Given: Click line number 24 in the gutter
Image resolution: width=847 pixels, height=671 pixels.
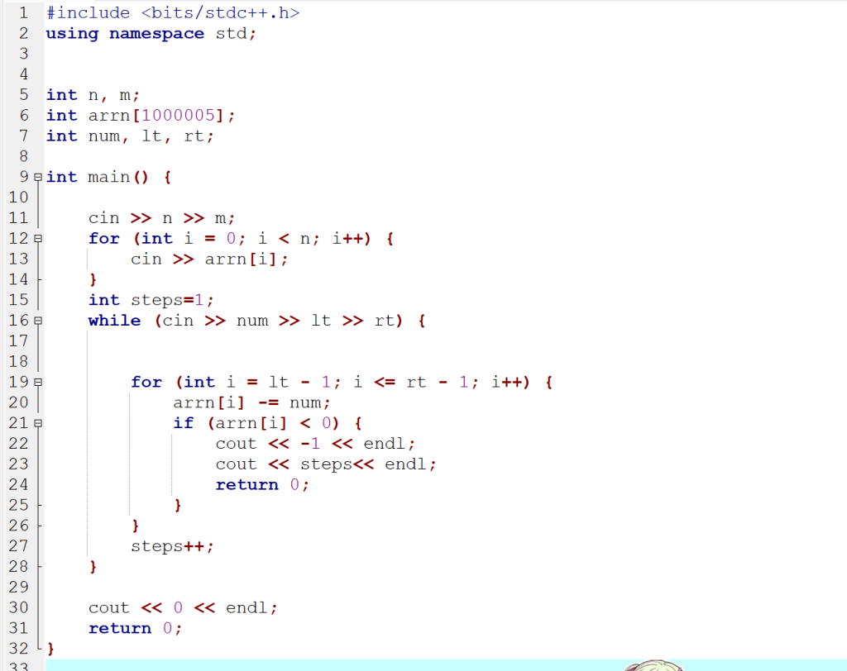Looking at the screenshot, I should pyautogui.click(x=18, y=484).
